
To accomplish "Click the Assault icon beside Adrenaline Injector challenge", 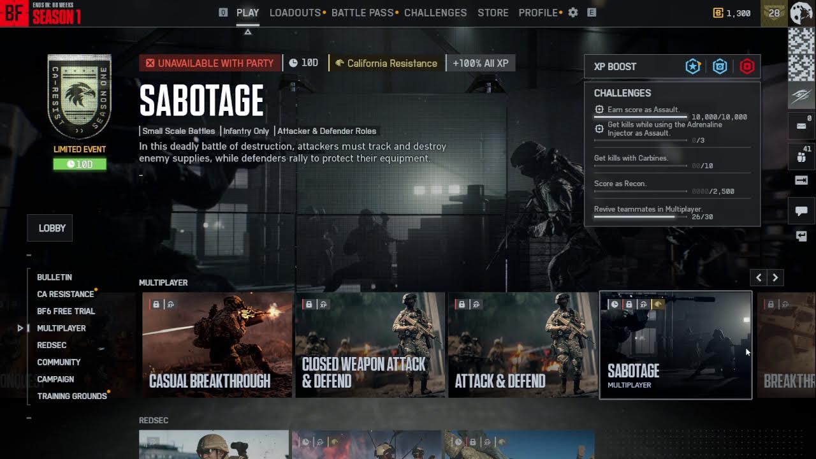I will tap(599, 129).
